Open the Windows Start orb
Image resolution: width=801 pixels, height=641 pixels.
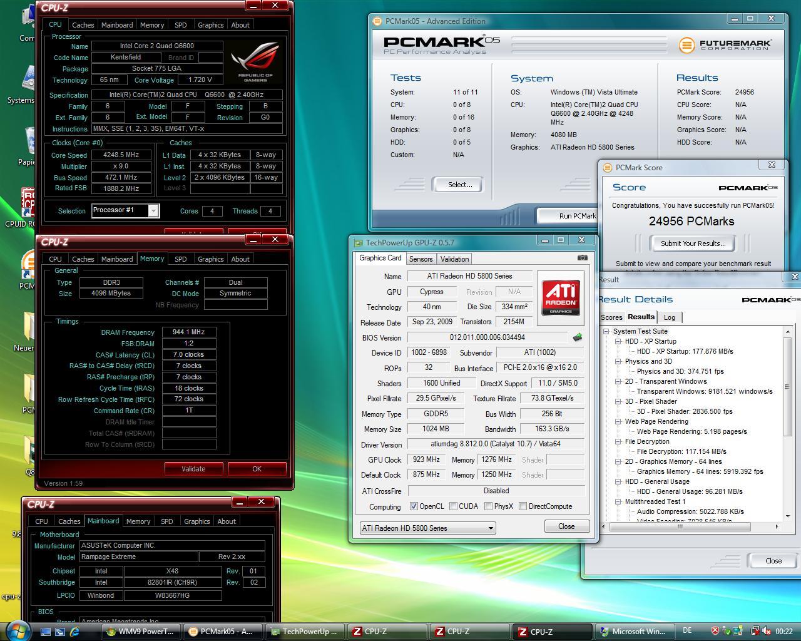coord(17,631)
